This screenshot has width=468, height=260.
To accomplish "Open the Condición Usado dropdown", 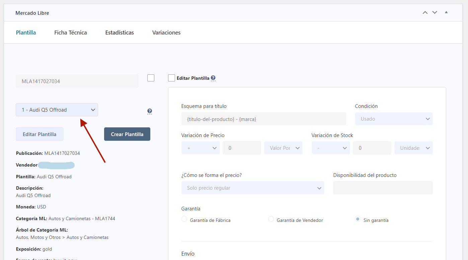I will pyautogui.click(x=394, y=119).
